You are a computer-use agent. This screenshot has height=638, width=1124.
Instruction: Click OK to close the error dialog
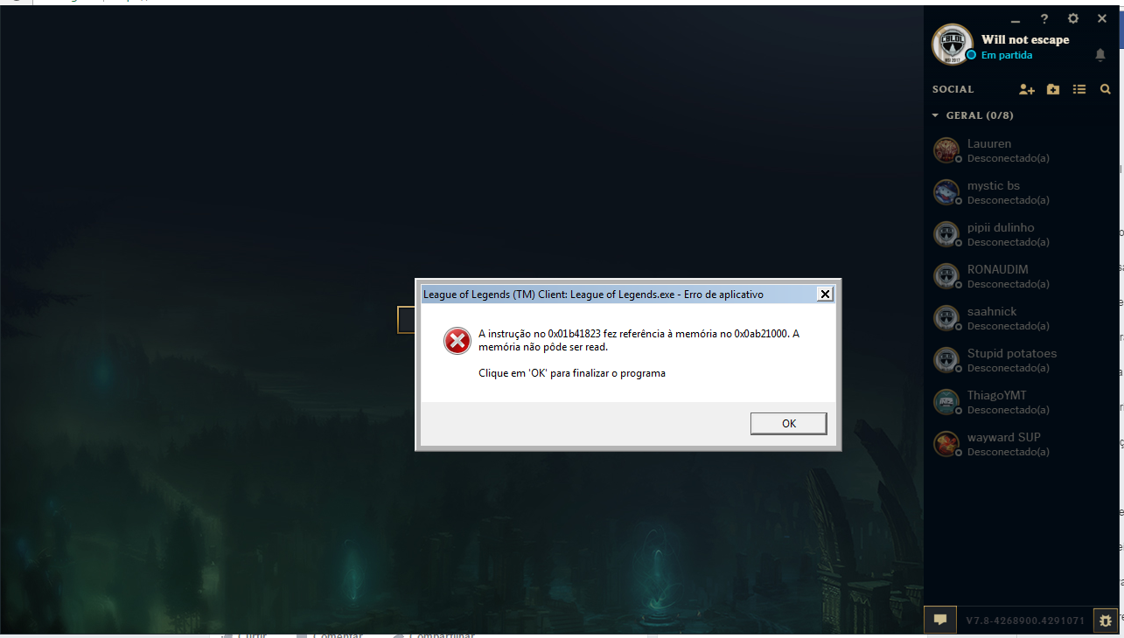[789, 423]
